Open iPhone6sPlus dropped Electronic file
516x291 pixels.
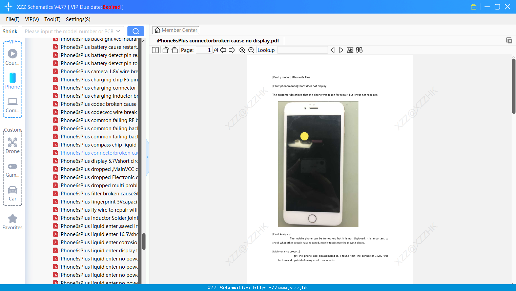coord(96,177)
